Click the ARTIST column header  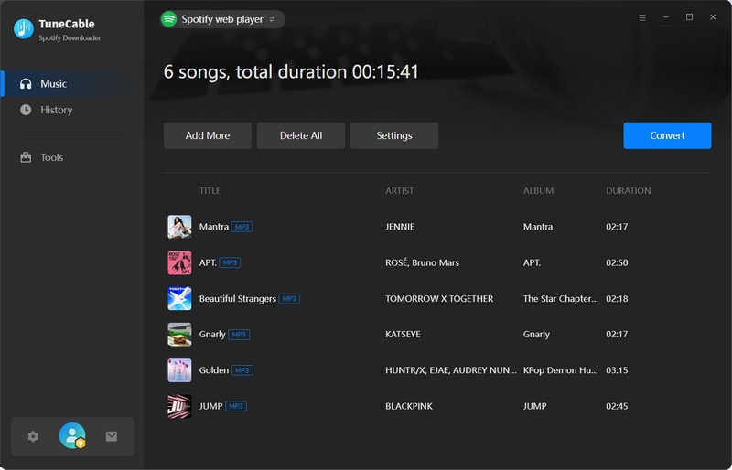tap(399, 190)
